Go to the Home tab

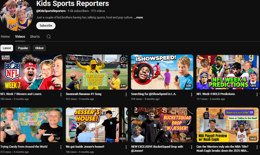pyautogui.click(x=5, y=37)
